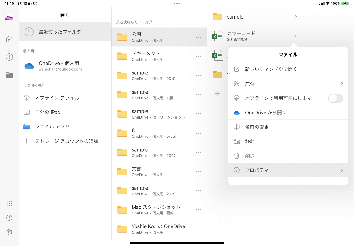Image resolution: width=354 pixels, height=246 pixels.
Task: Choose 削除 in the file menu
Action: click(250, 156)
